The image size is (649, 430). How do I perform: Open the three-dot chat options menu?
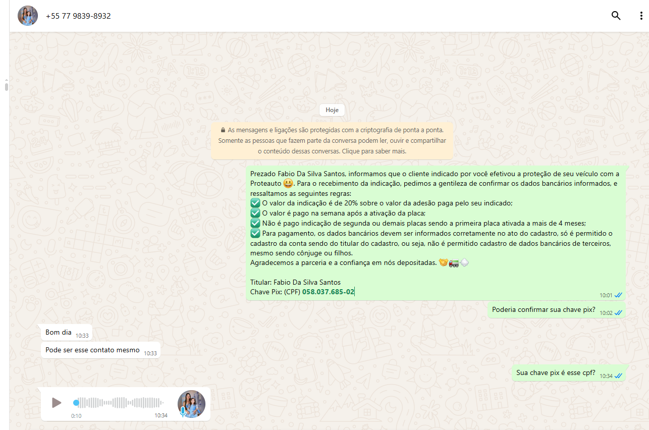pos(641,16)
